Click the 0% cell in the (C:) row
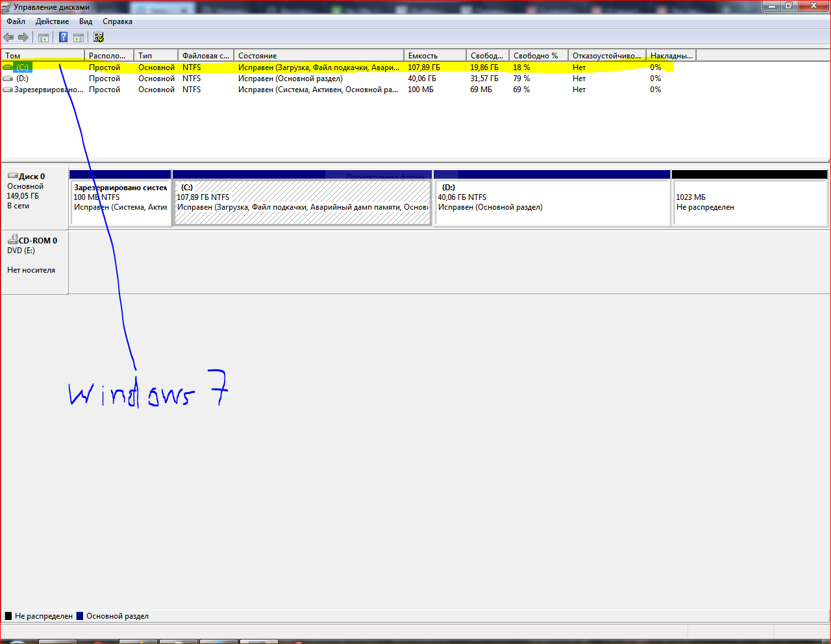 pyautogui.click(x=656, y=68)
